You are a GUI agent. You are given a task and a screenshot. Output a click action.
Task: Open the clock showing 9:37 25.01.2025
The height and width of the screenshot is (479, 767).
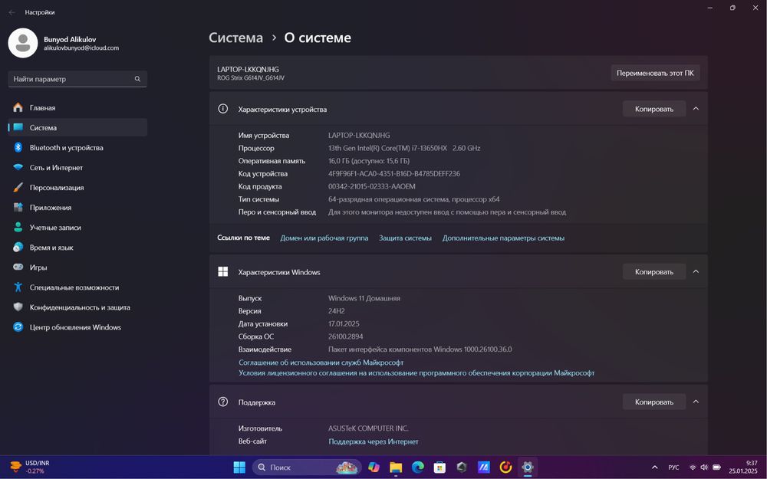tap(743, 467)
